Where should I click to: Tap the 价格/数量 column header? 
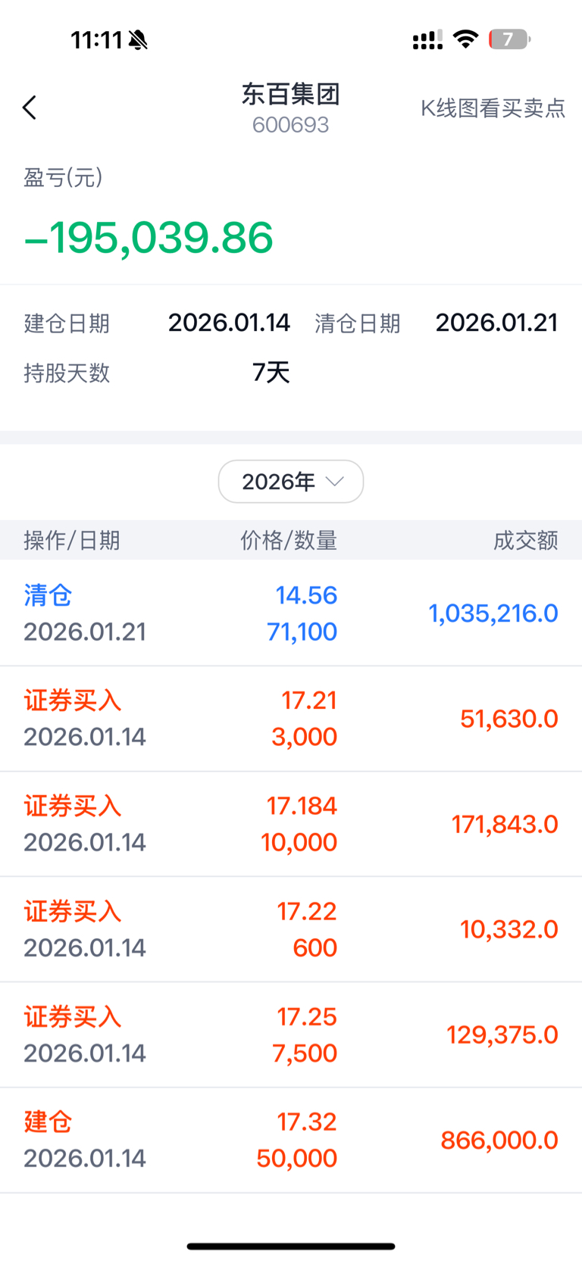point(289,540)
